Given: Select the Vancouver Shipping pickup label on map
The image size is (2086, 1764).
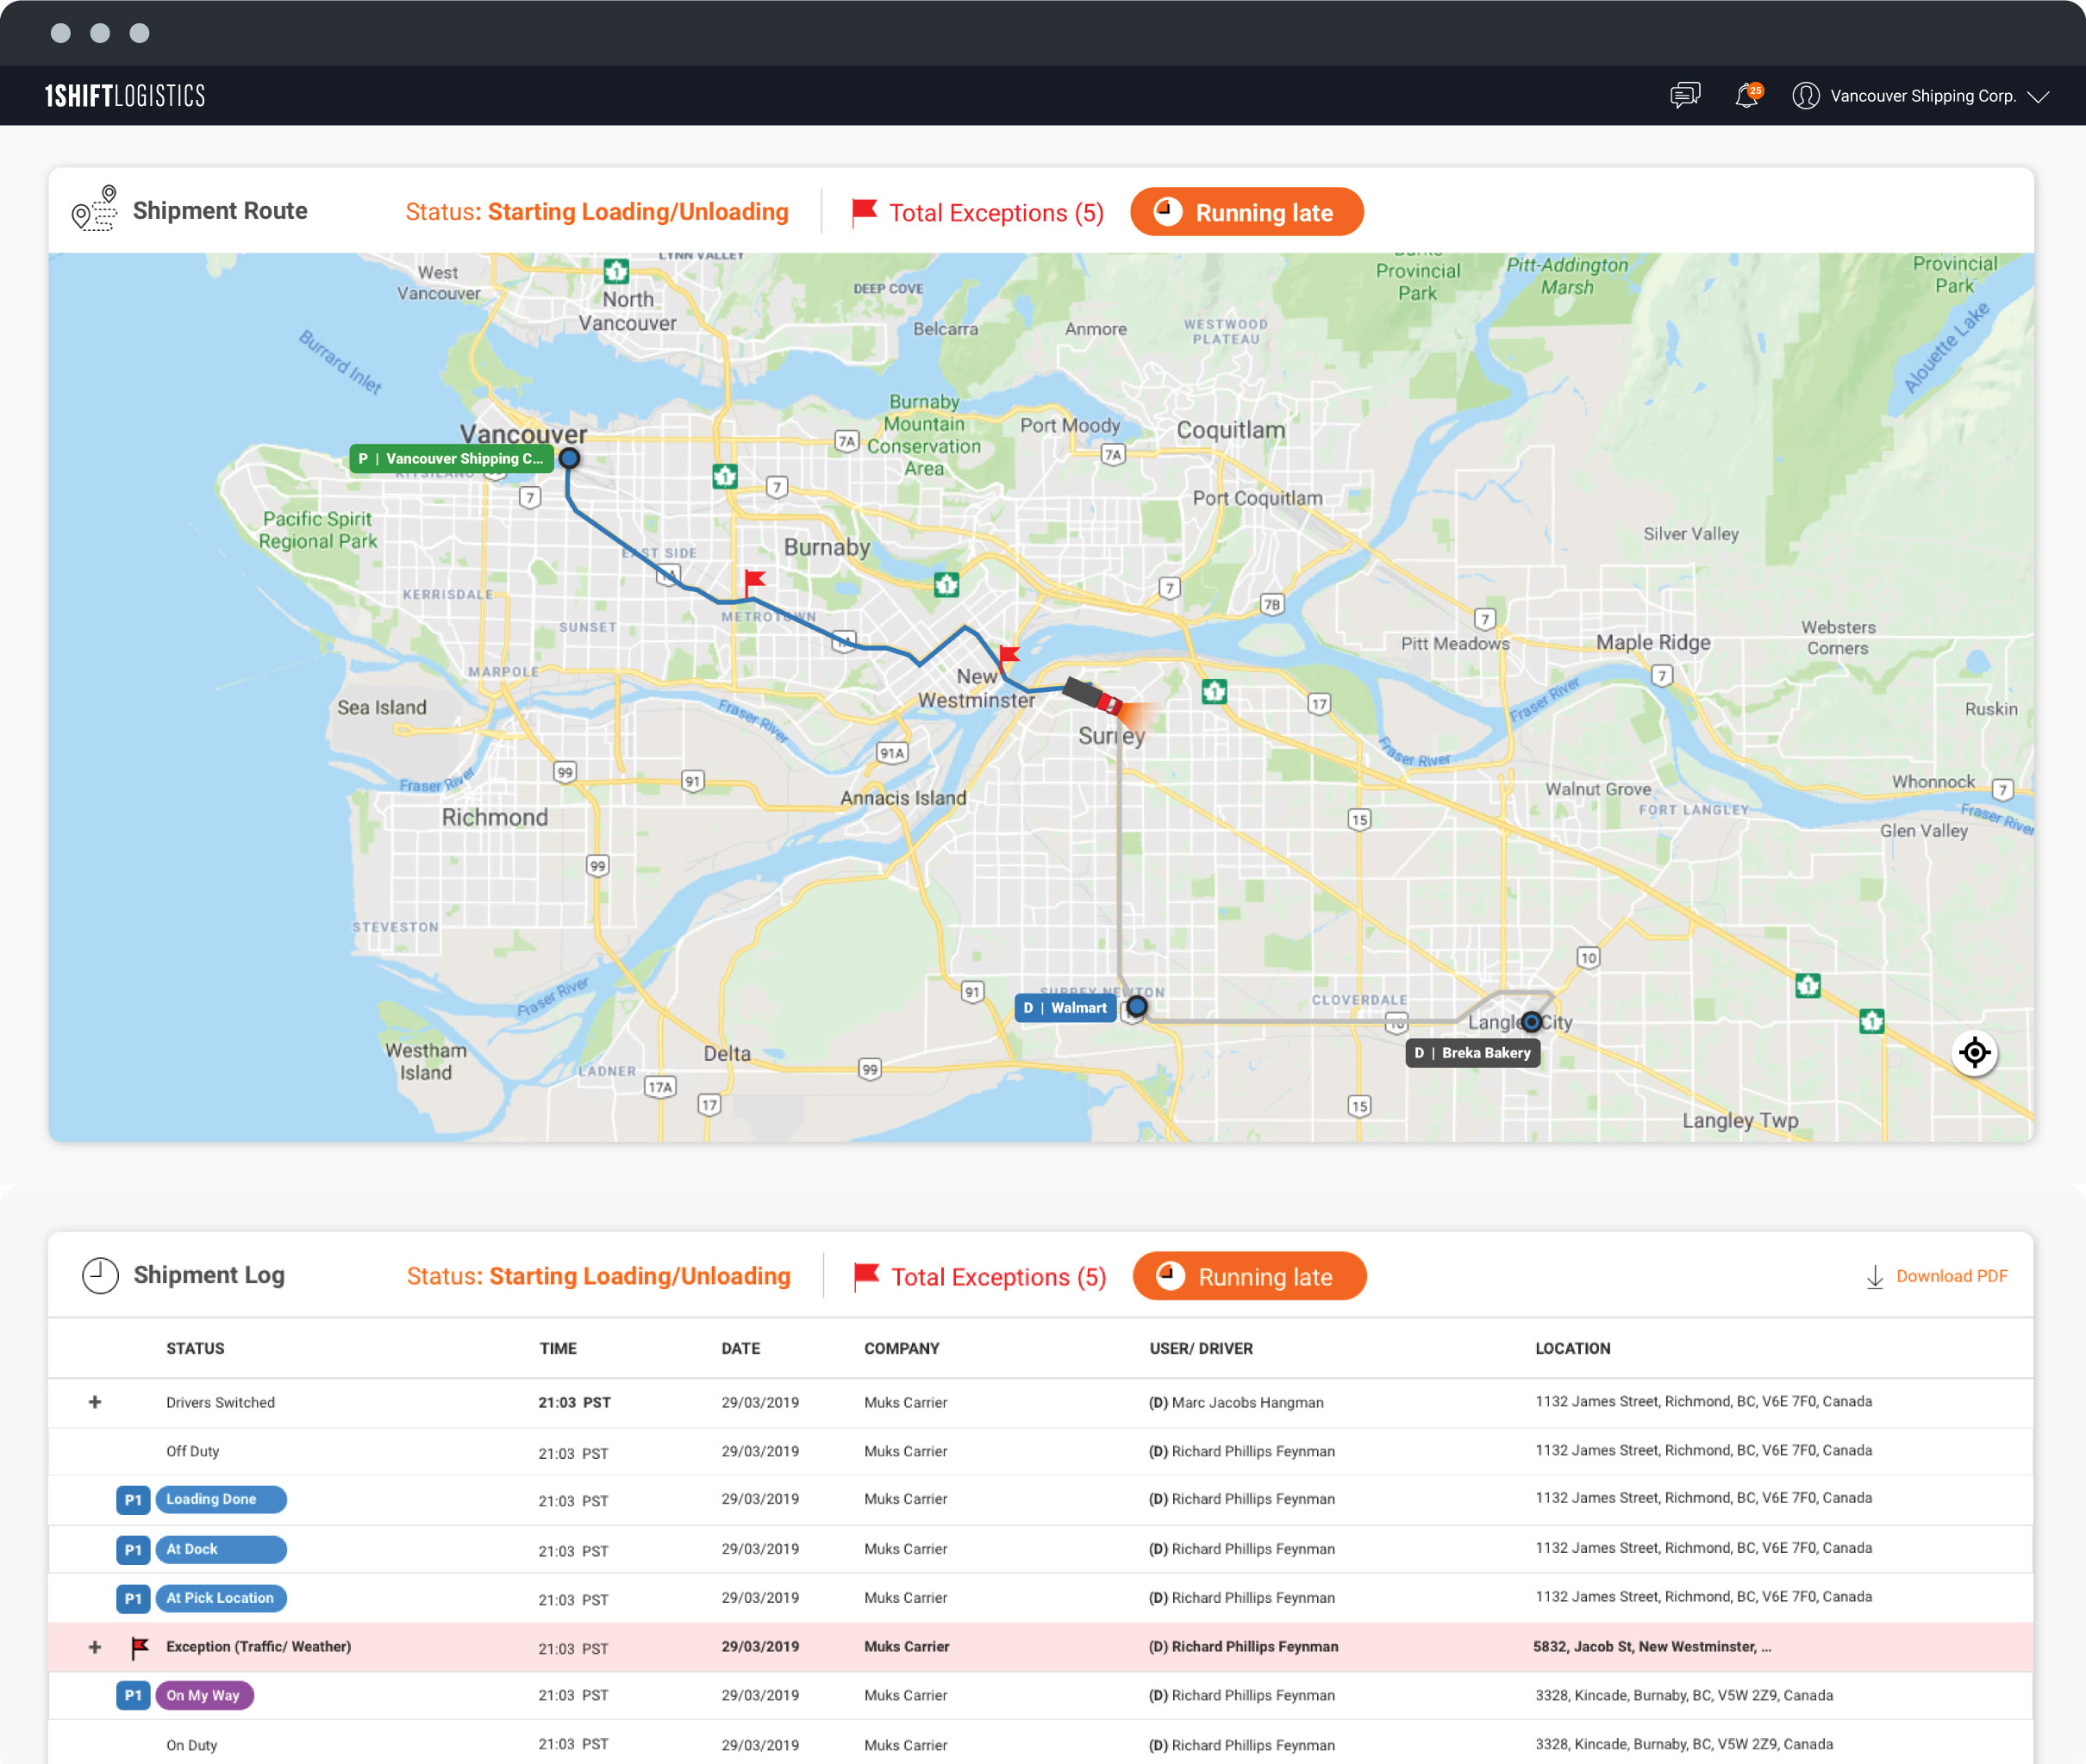Looking at the screenshot, I should pyautogui.click(x=452, y=459).
